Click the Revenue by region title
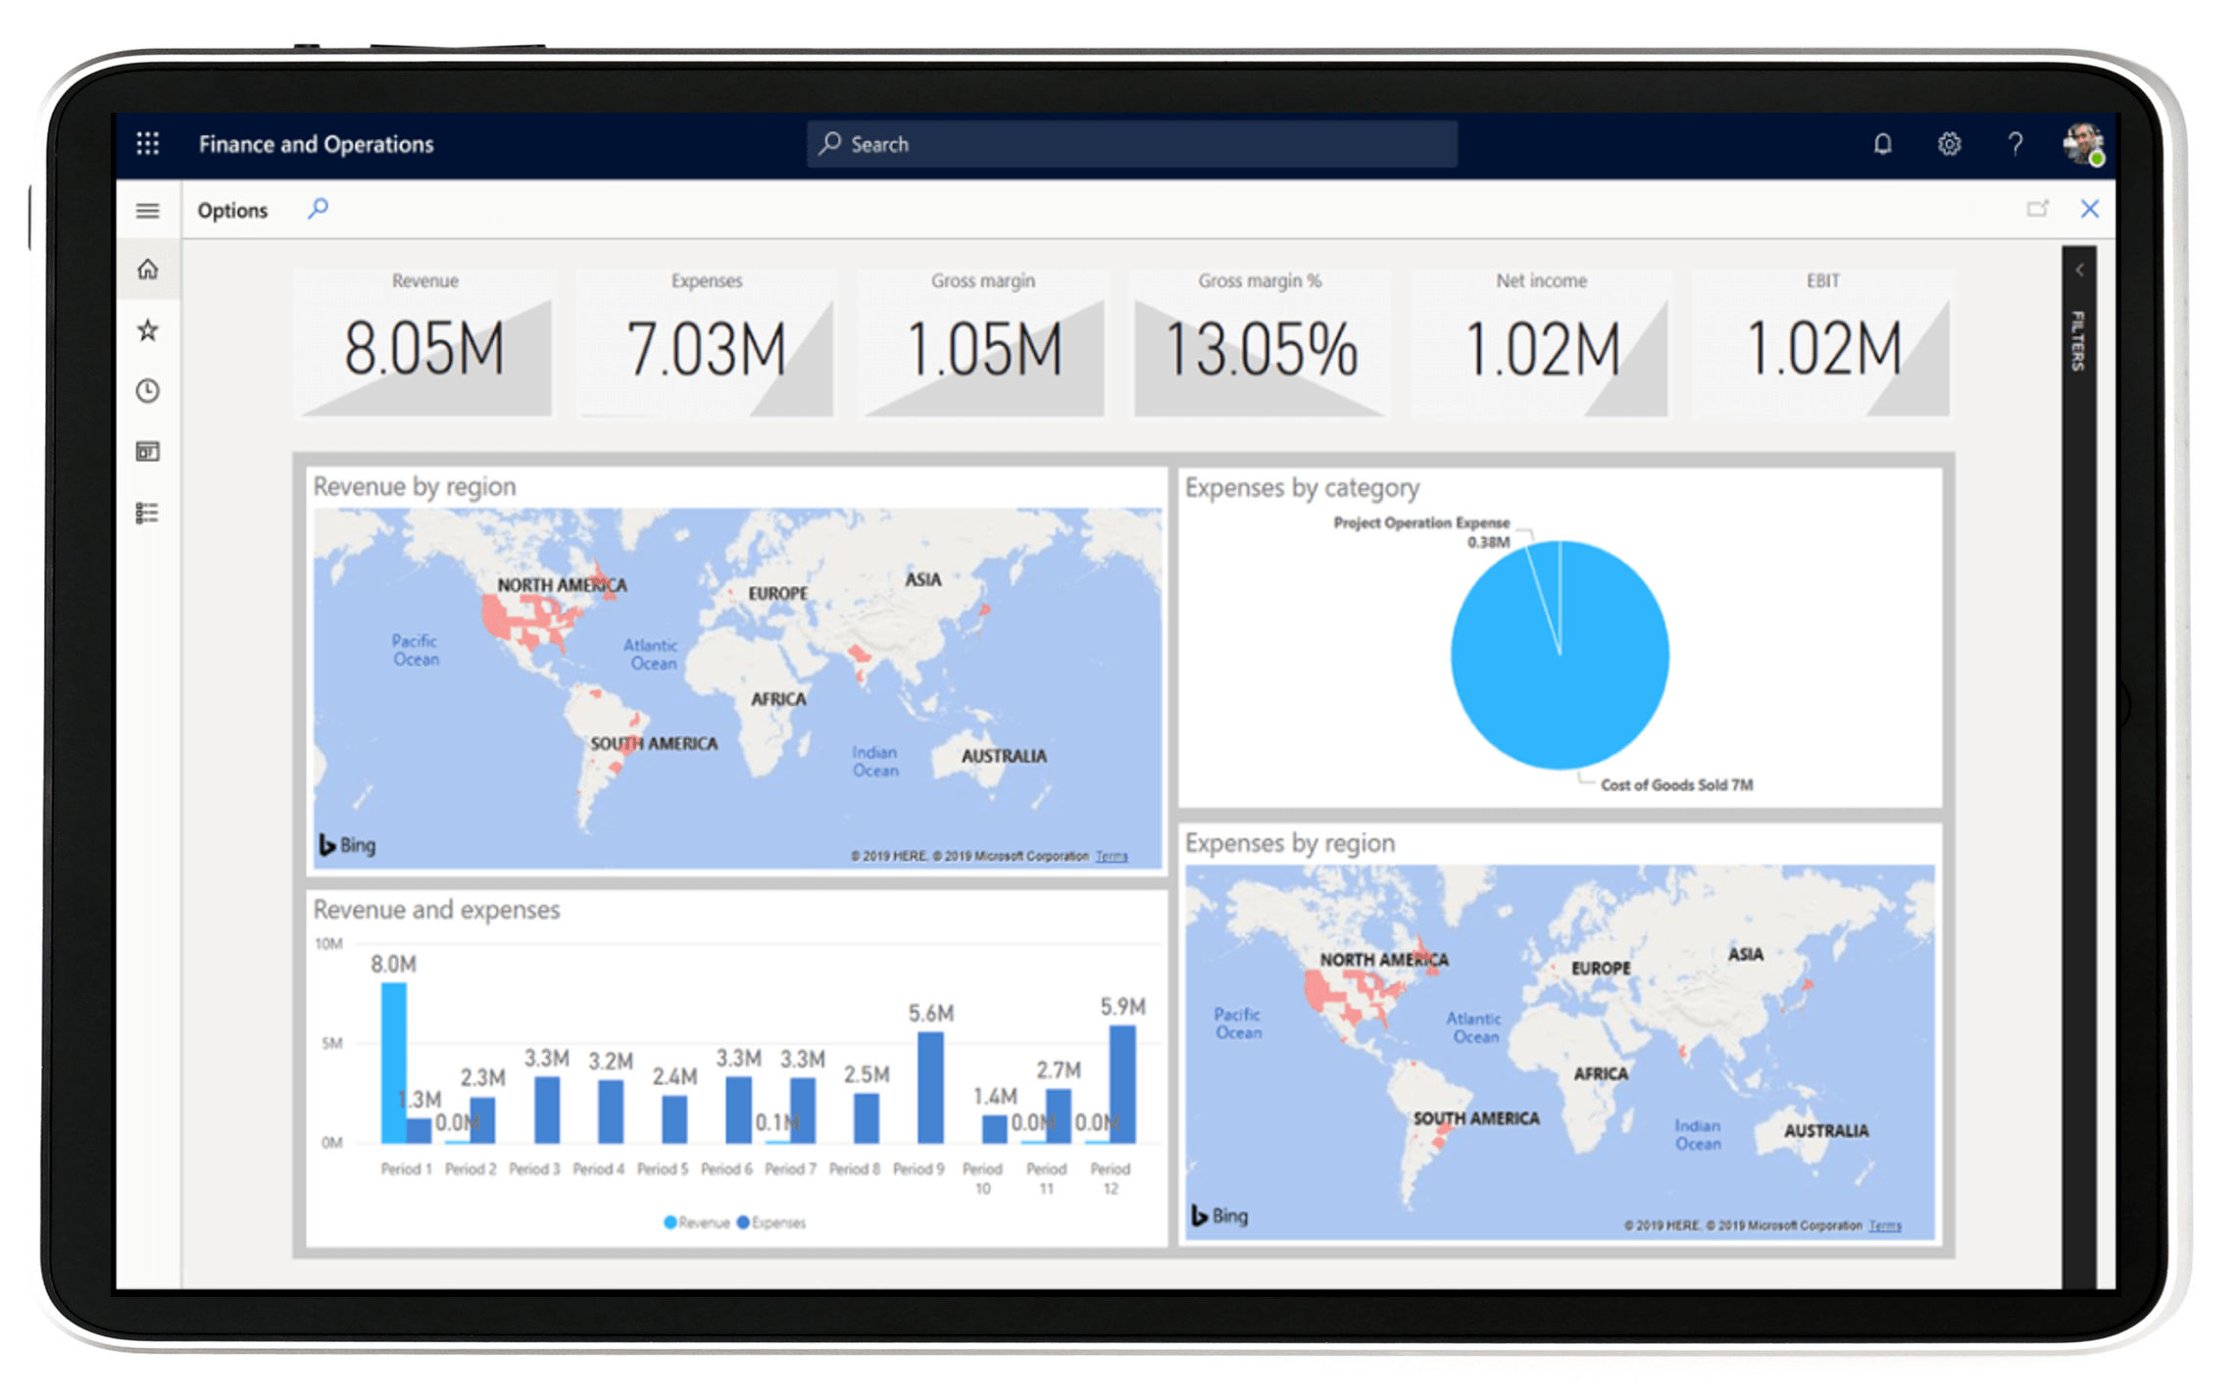The width and height of the screenshot is (2236, 1395). point(414,486)
